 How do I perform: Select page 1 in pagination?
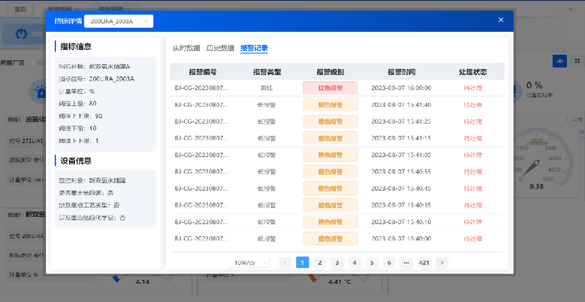[x=302, y=263]
